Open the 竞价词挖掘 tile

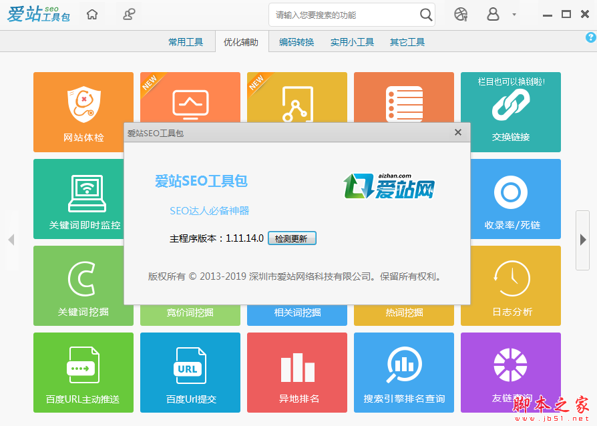[190, 315]
